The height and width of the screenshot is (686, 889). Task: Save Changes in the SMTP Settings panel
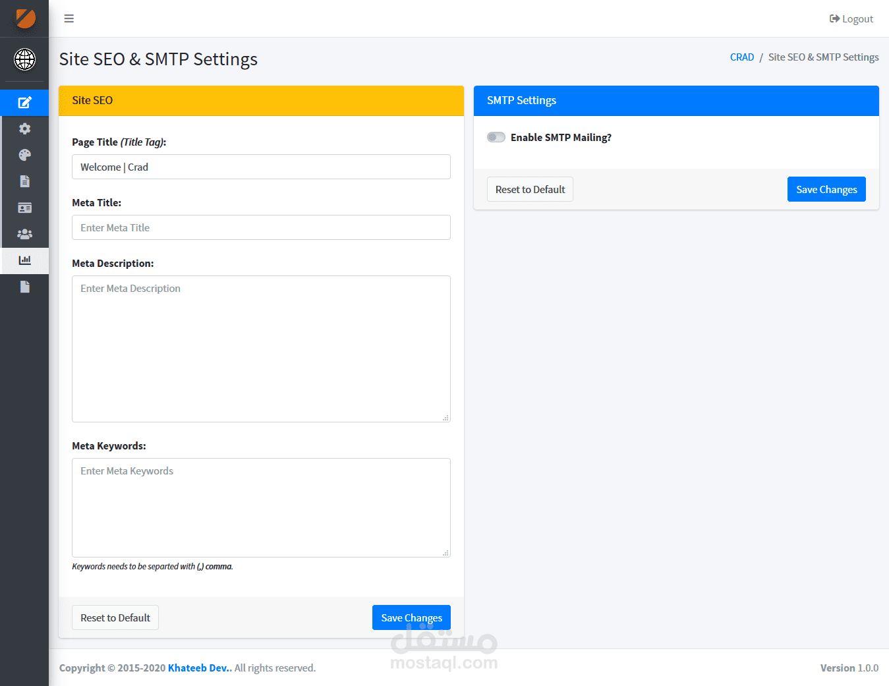[x=826, y=189]
